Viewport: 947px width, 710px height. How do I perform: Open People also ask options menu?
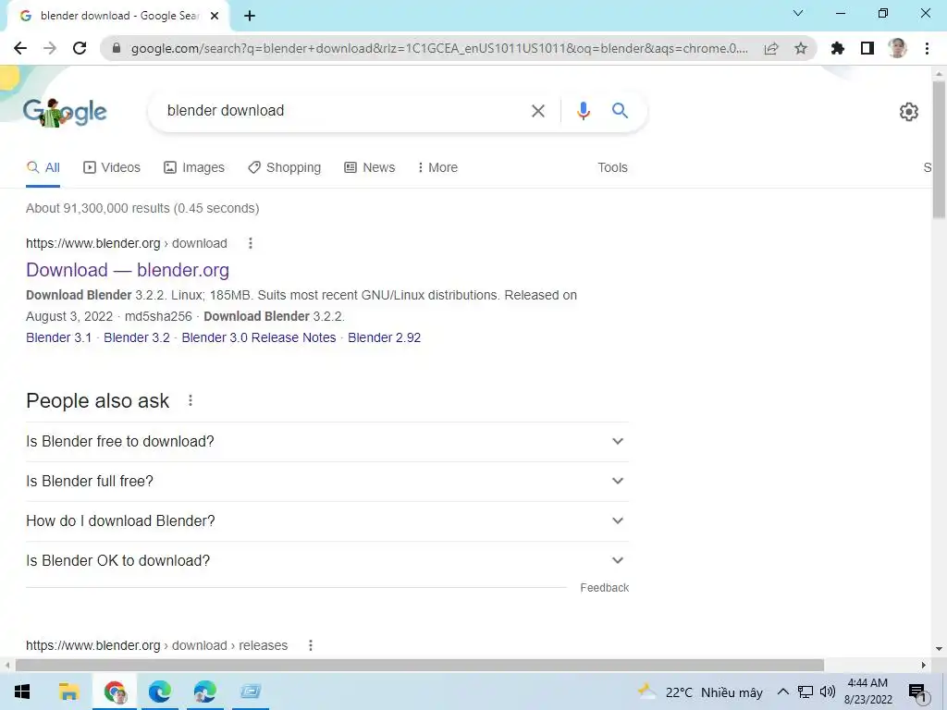[x=191, y=400]
